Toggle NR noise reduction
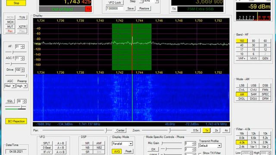This screenshot has width=276, height=155. (x=87, y=143)
